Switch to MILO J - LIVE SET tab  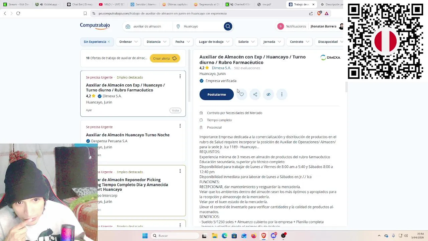[111, 4]
